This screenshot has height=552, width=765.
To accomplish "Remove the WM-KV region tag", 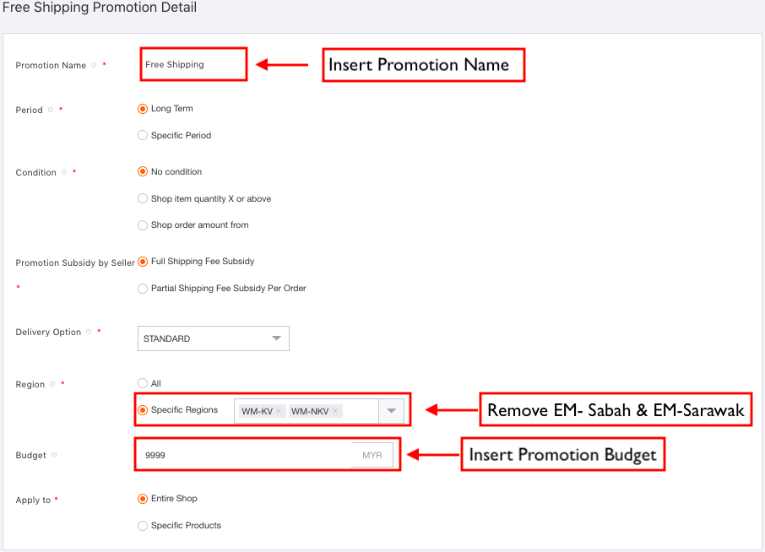I will tap(279, 411).
